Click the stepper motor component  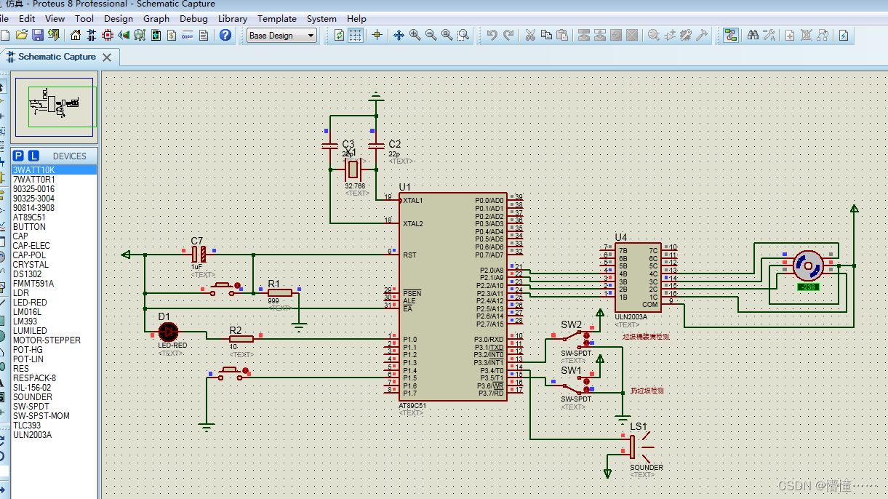click(807, 266)
